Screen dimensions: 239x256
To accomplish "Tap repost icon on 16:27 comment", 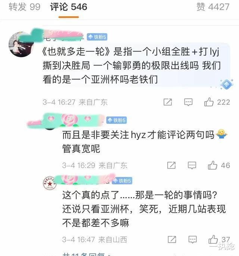I will pyautogui.click(x=168, y=102).
